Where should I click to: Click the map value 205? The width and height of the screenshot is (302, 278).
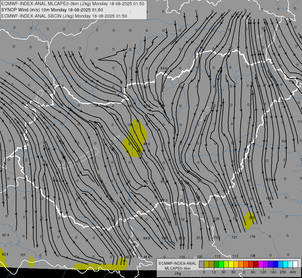pos(252,218)
